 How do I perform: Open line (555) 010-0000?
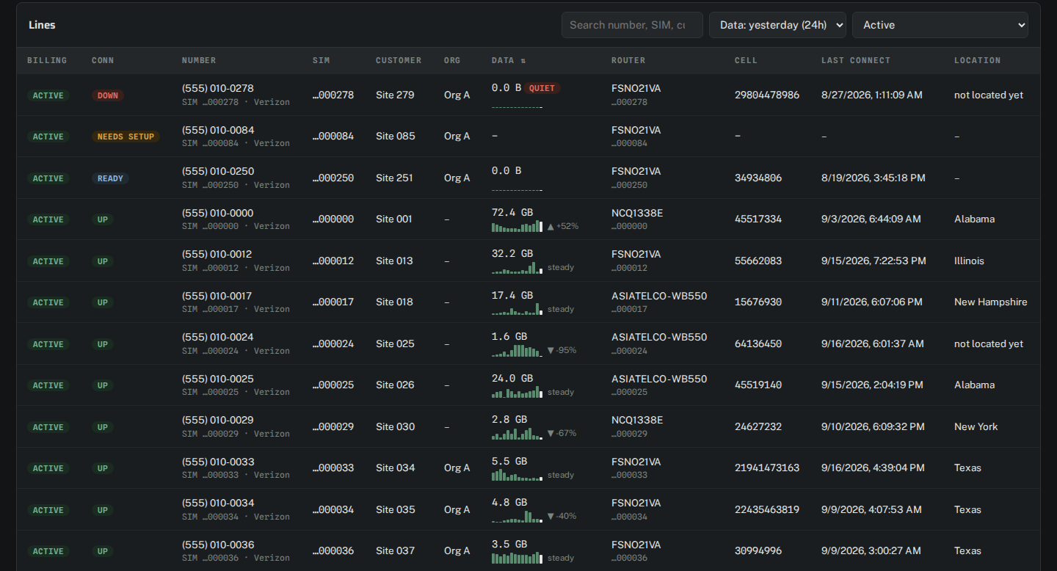(218, 213)
